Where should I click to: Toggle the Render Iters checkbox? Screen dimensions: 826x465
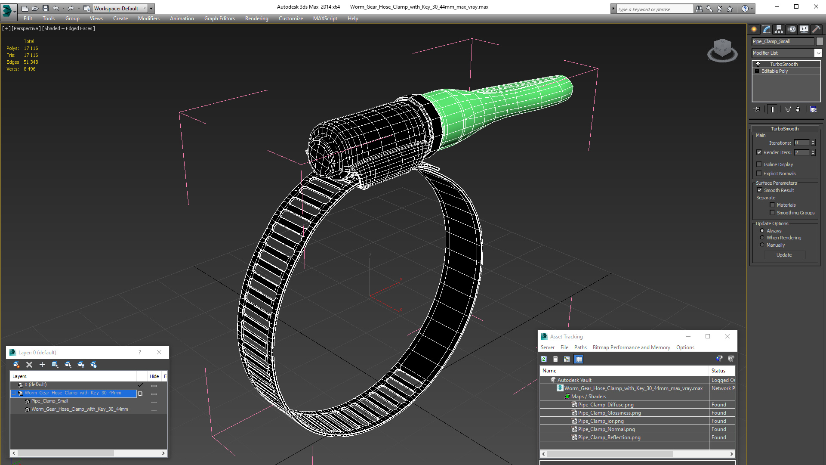[x=759, y=152]
